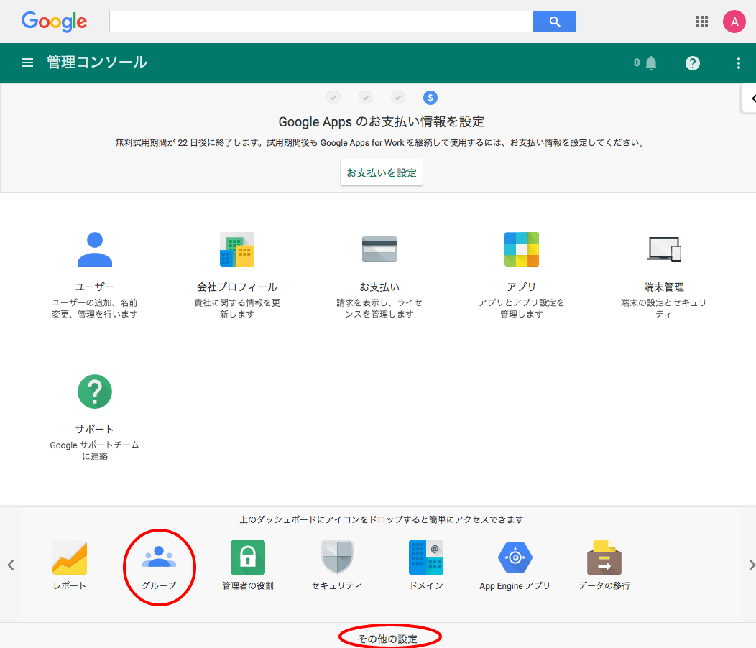Screen dimensions: 756x648
Task: Click the お支払いを設定 button
Action: (x=382, y=172)
